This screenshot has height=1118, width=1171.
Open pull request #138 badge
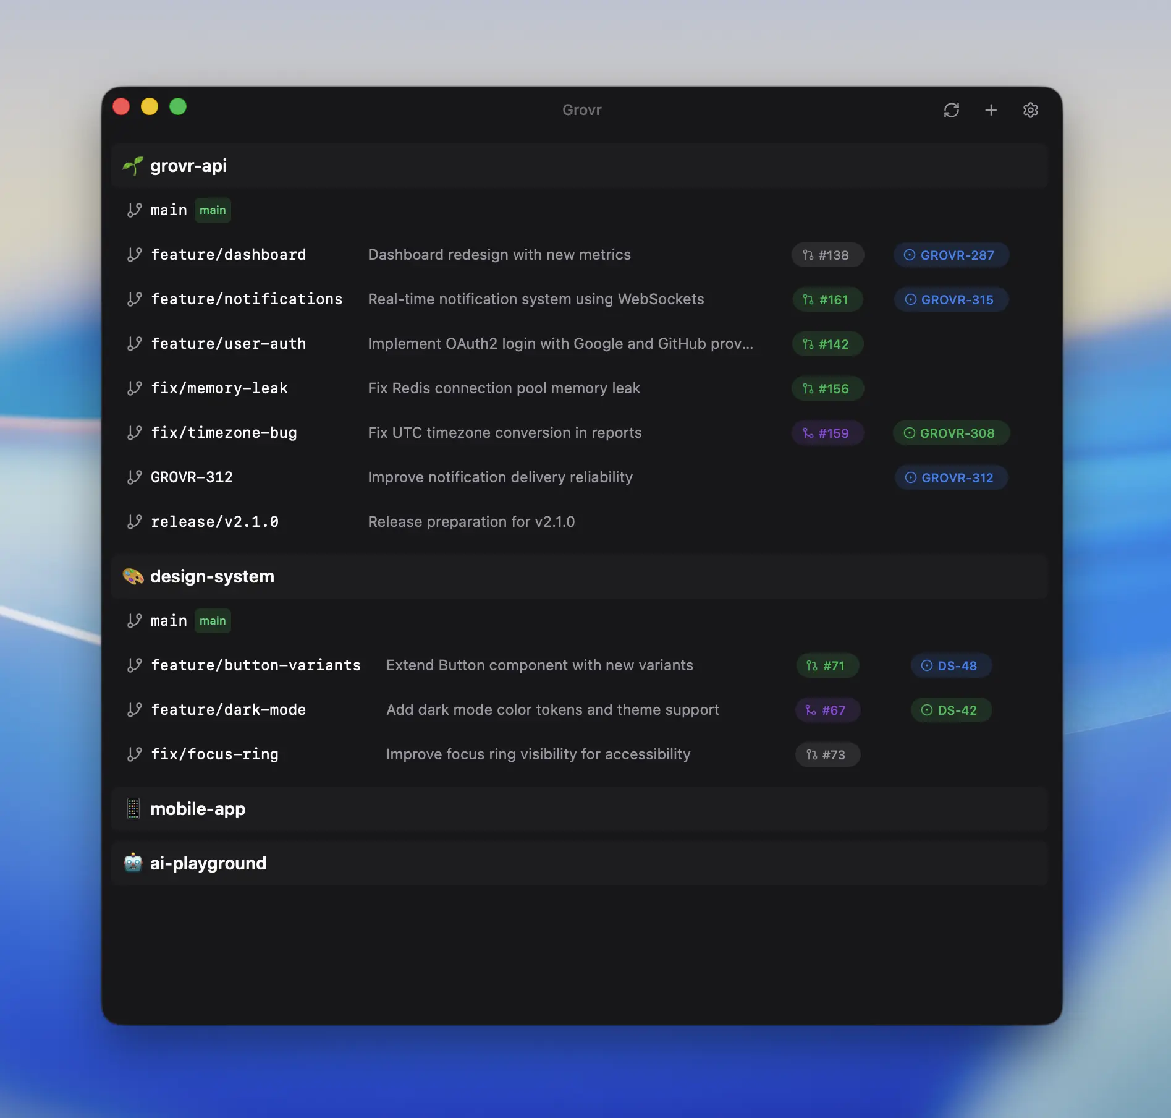pos(827,255)
